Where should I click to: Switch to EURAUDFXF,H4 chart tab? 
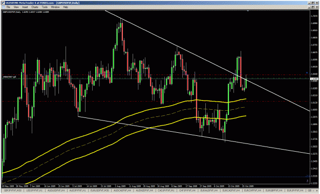point(209,190)
